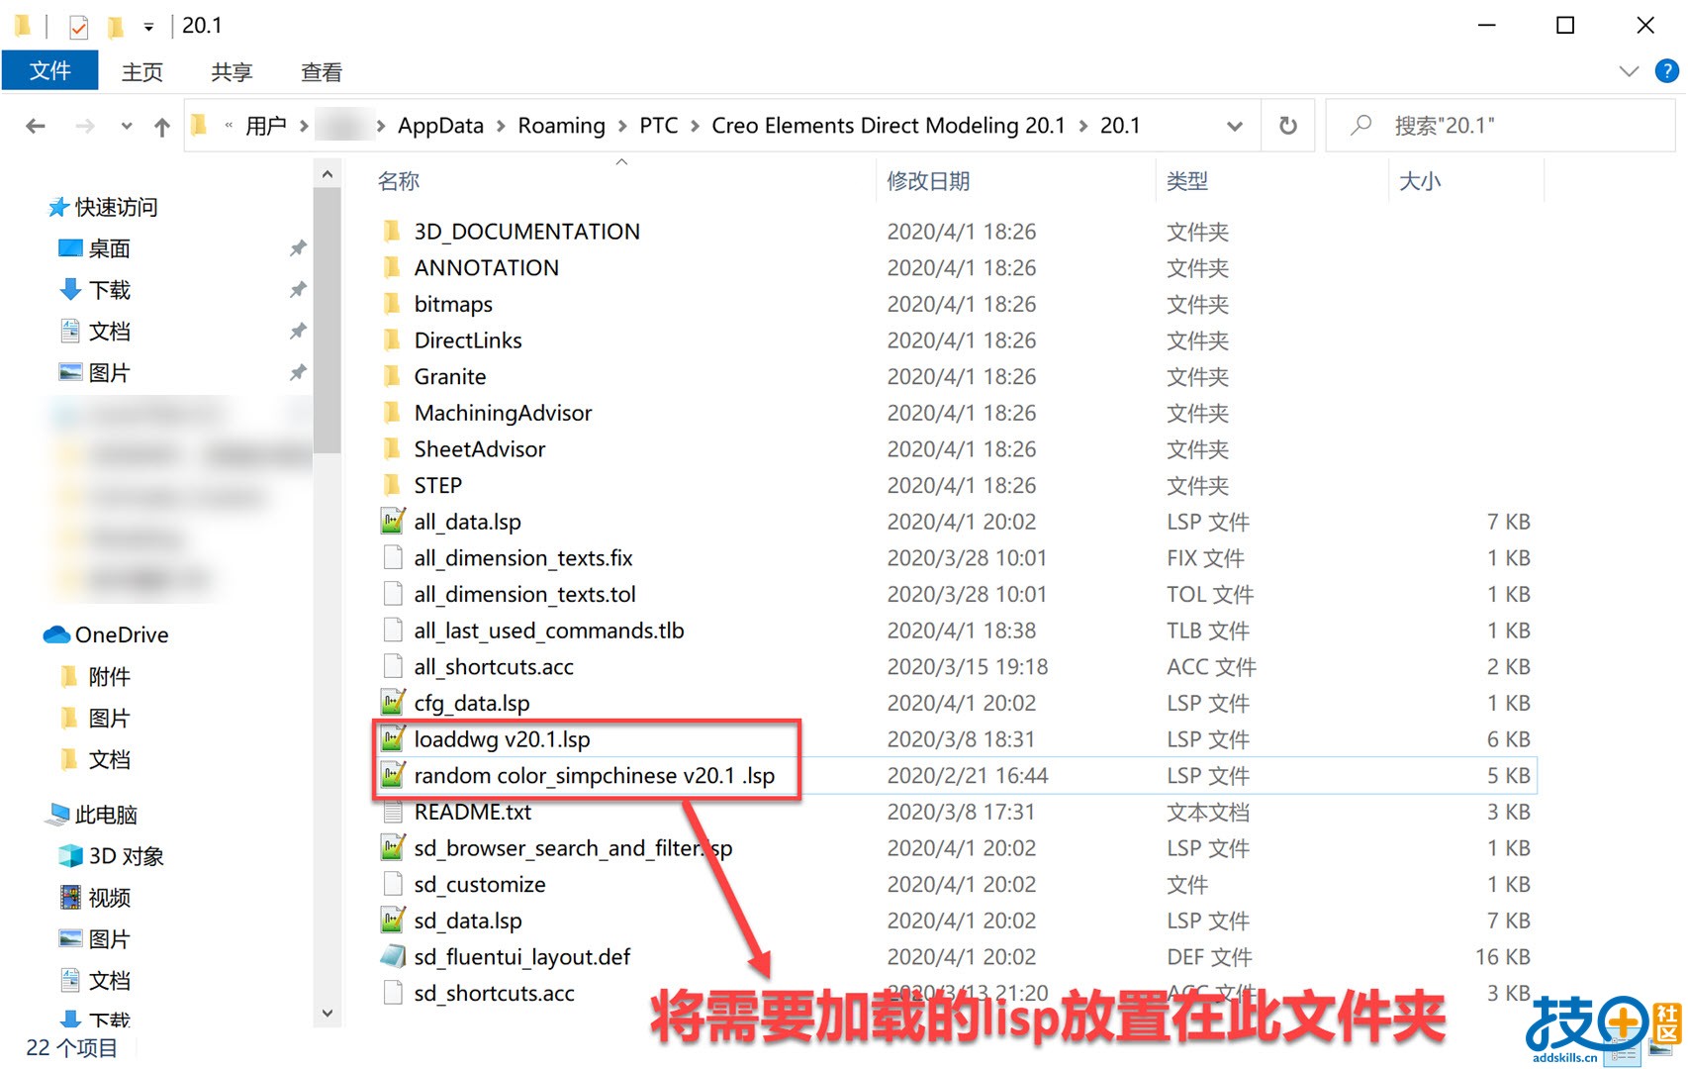
Task: Select the Granite folder icon
Action: point(393,376)
